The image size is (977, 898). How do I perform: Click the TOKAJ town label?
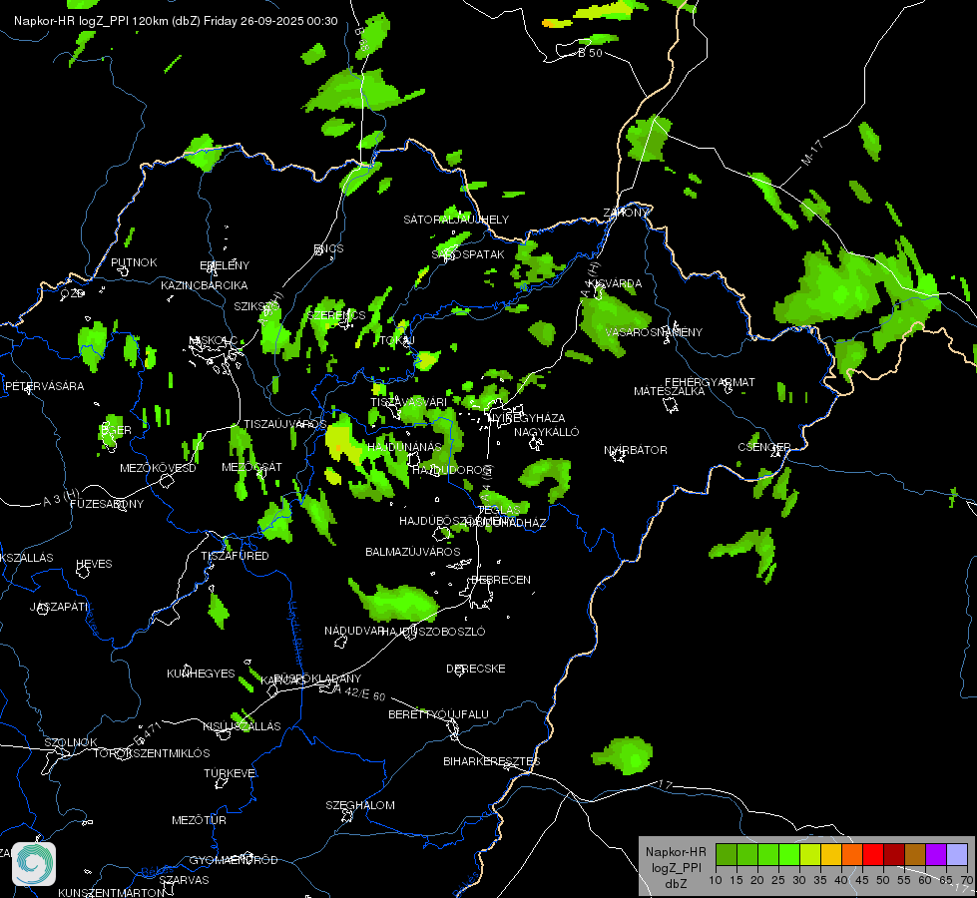pos(397,341)
